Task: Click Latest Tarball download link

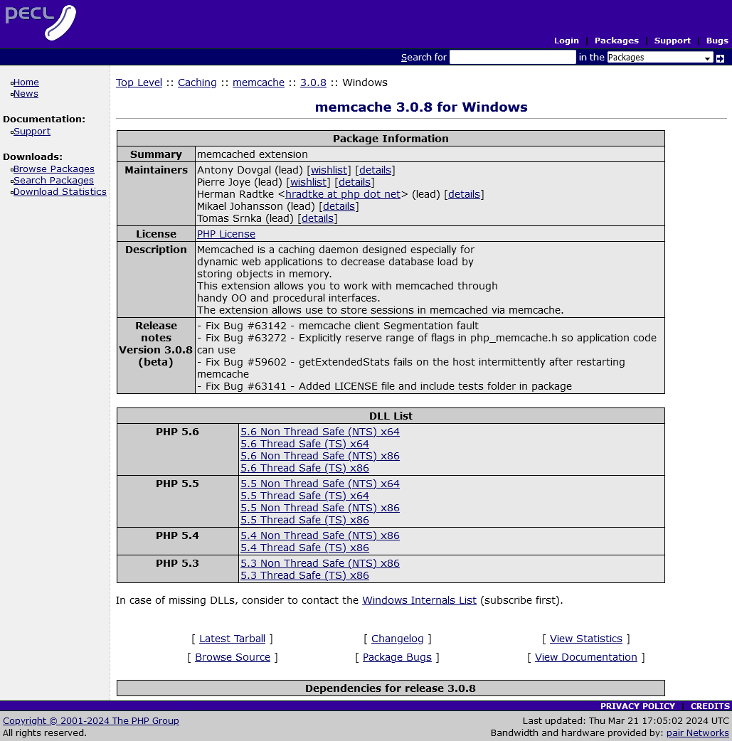Action: [x=232, y=639]
